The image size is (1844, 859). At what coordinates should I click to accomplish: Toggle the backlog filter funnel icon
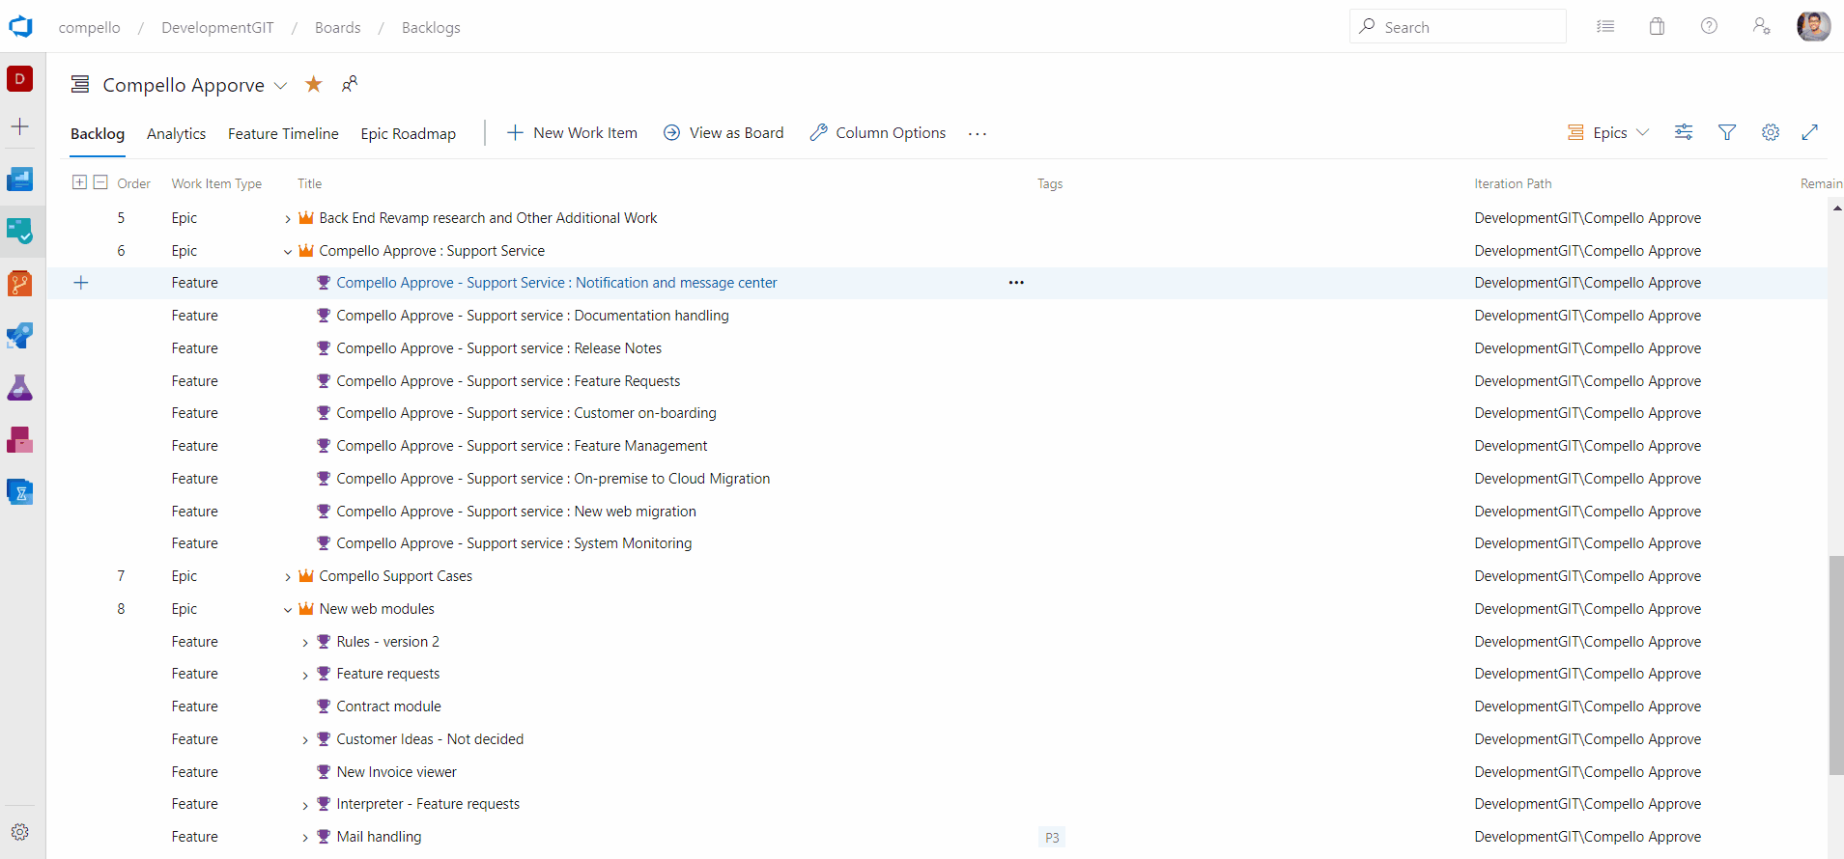point(1727,132)
